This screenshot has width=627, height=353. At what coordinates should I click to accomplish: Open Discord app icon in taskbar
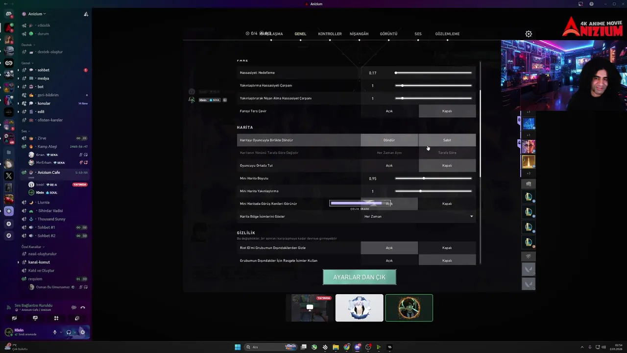(357, 347)
